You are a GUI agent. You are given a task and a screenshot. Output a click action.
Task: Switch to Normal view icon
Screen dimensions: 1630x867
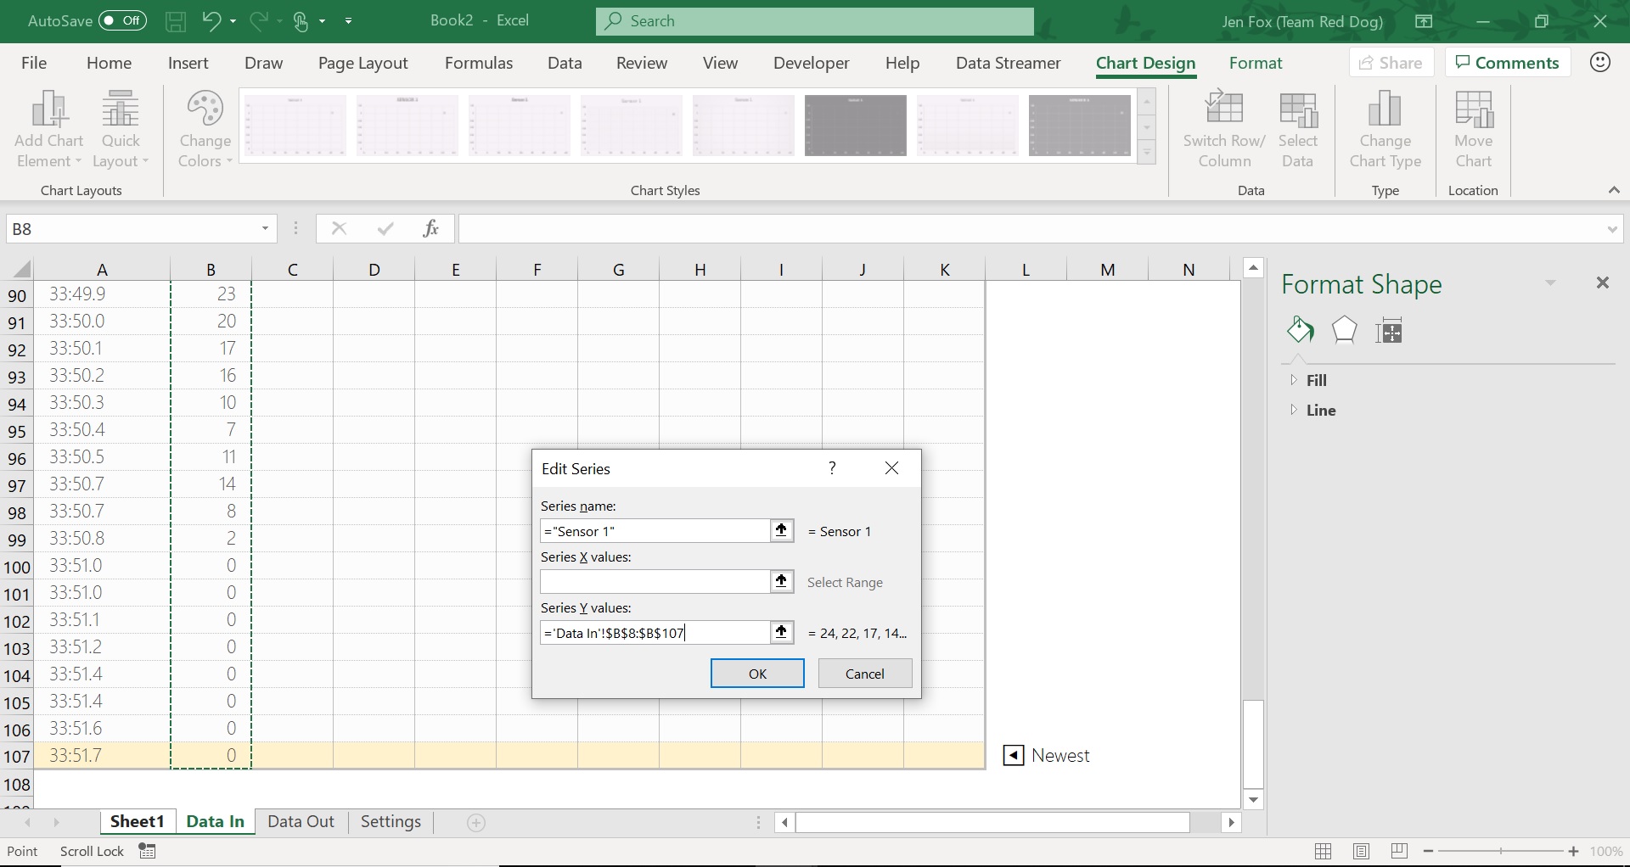click(x=1323, y=852)
